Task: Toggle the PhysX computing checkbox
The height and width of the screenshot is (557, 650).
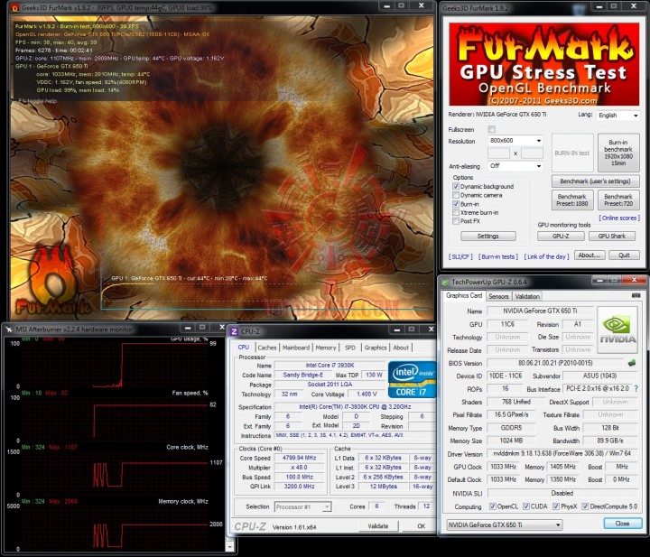Action: coord(556,506)
